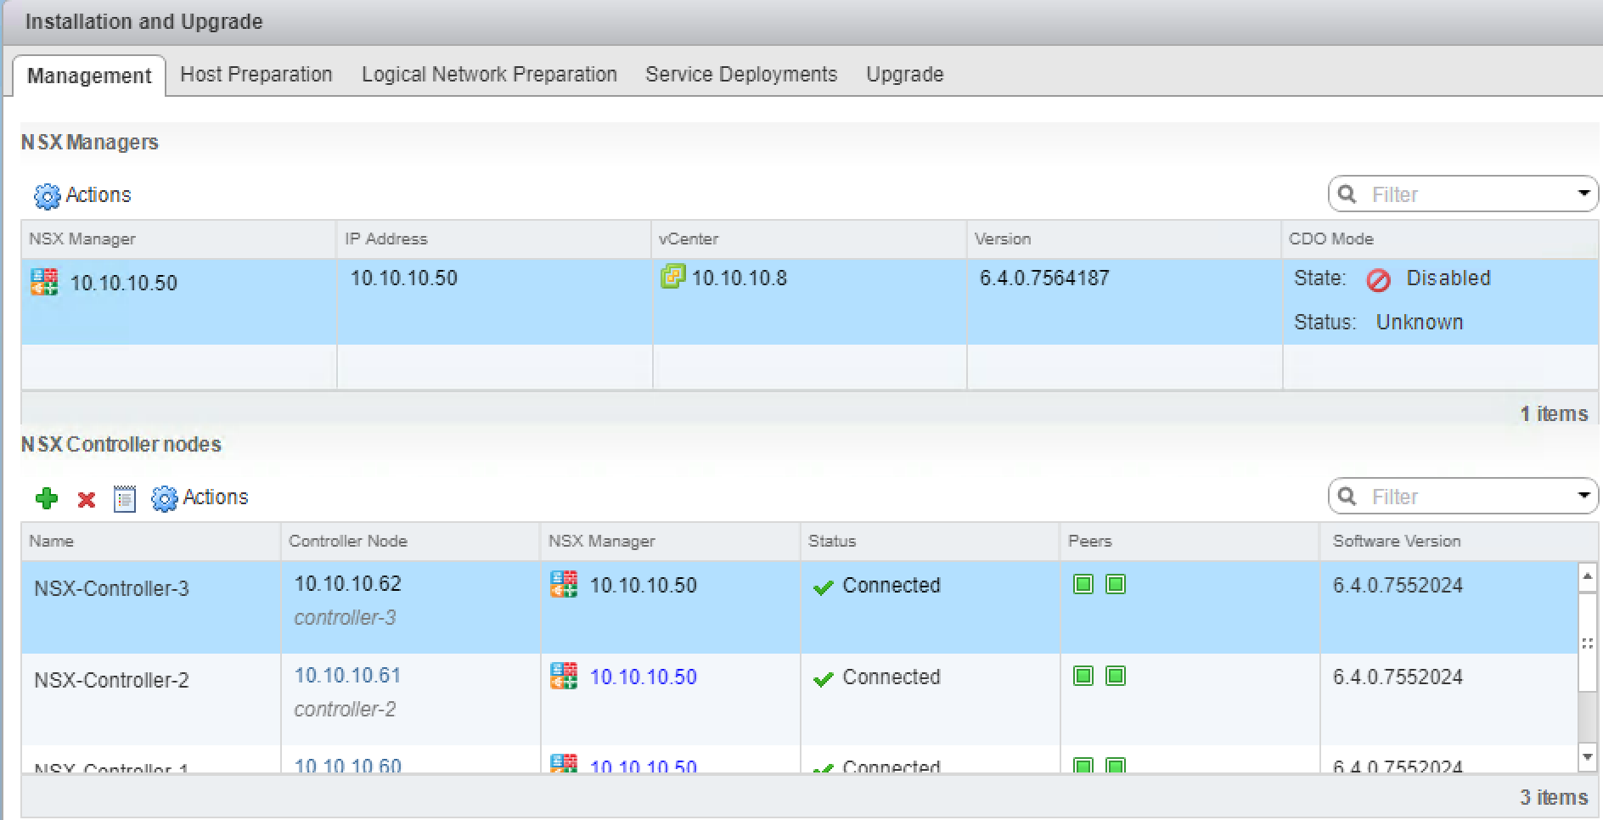Click second green peer square of NSX-Controller-3
Viewport: 1603px width, 820px height.
(1116, 584)
